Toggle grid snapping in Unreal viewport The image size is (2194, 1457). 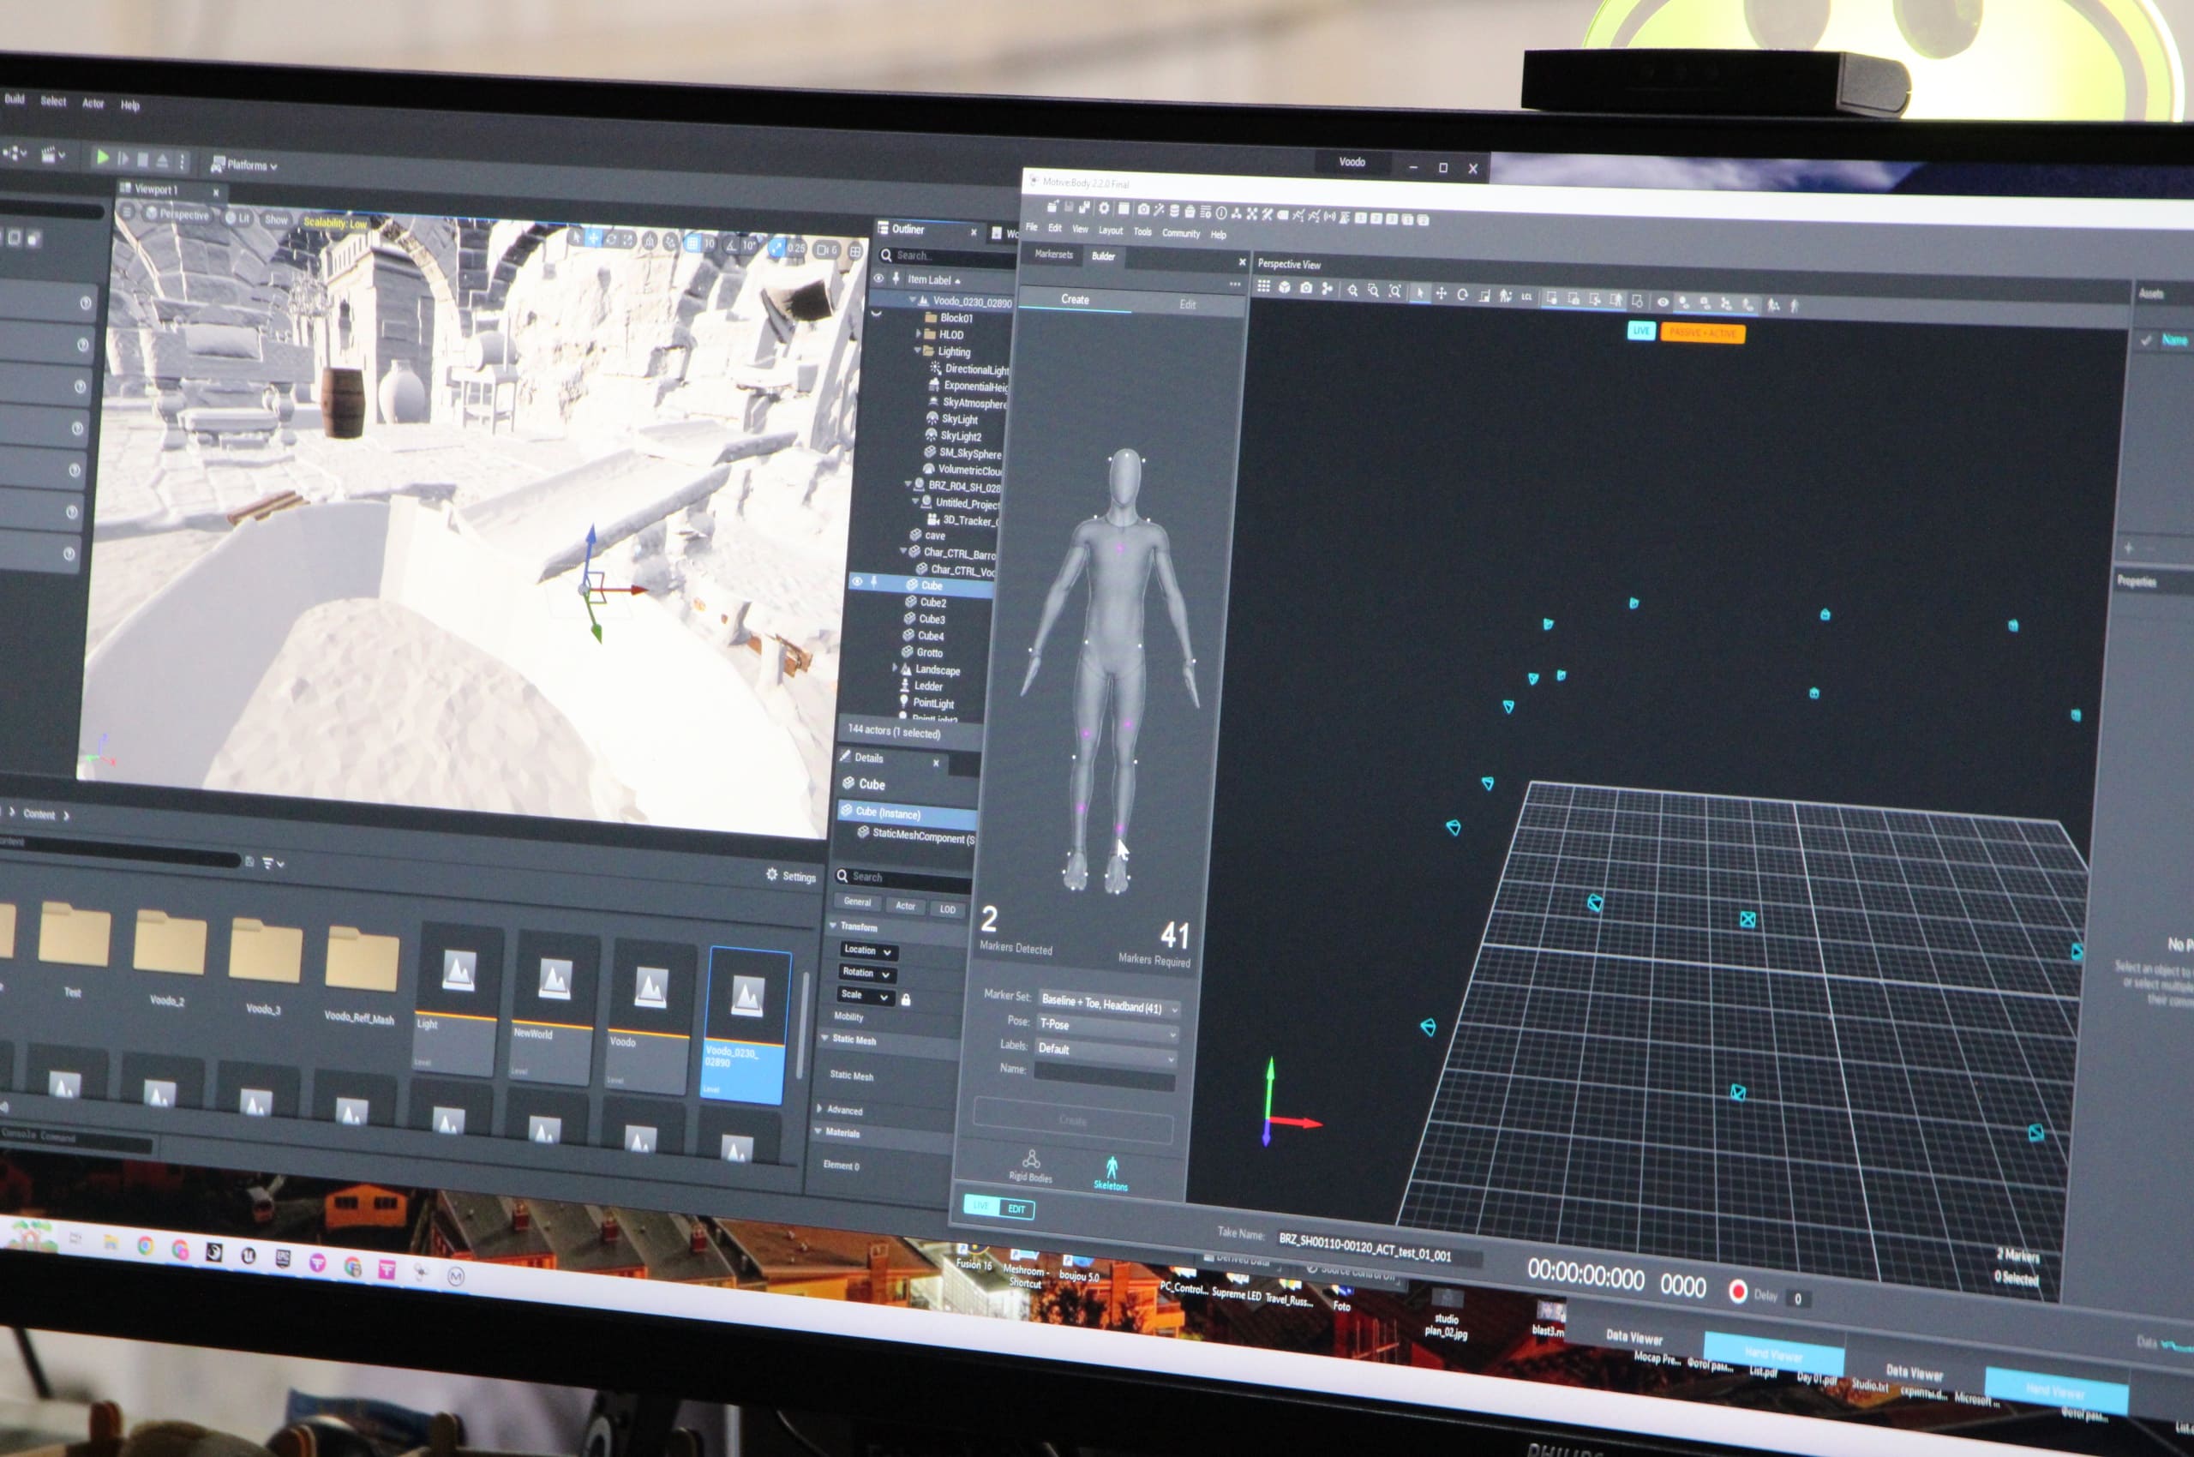[x=692, y=243]
